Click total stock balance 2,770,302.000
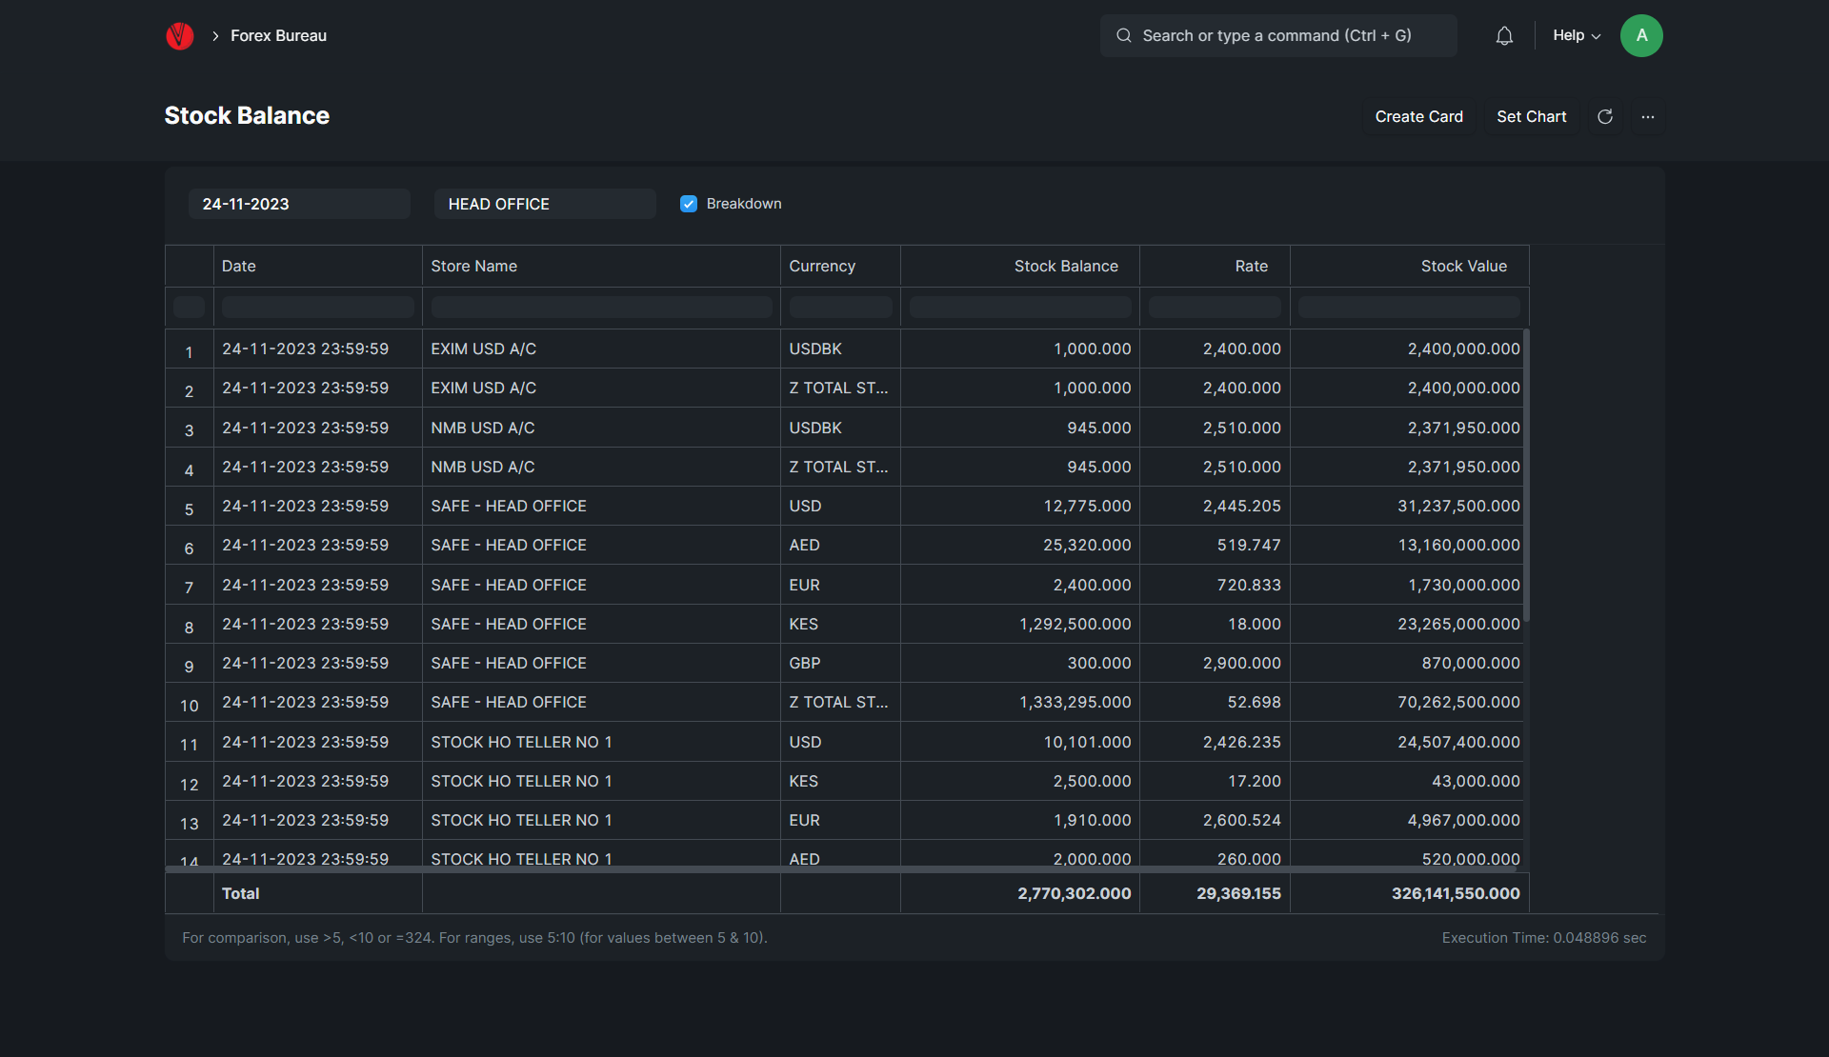 (x=1019, y=893)
